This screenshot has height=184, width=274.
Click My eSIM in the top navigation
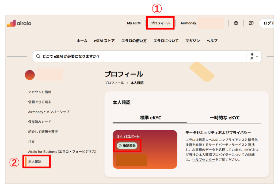tap(134, 23)
